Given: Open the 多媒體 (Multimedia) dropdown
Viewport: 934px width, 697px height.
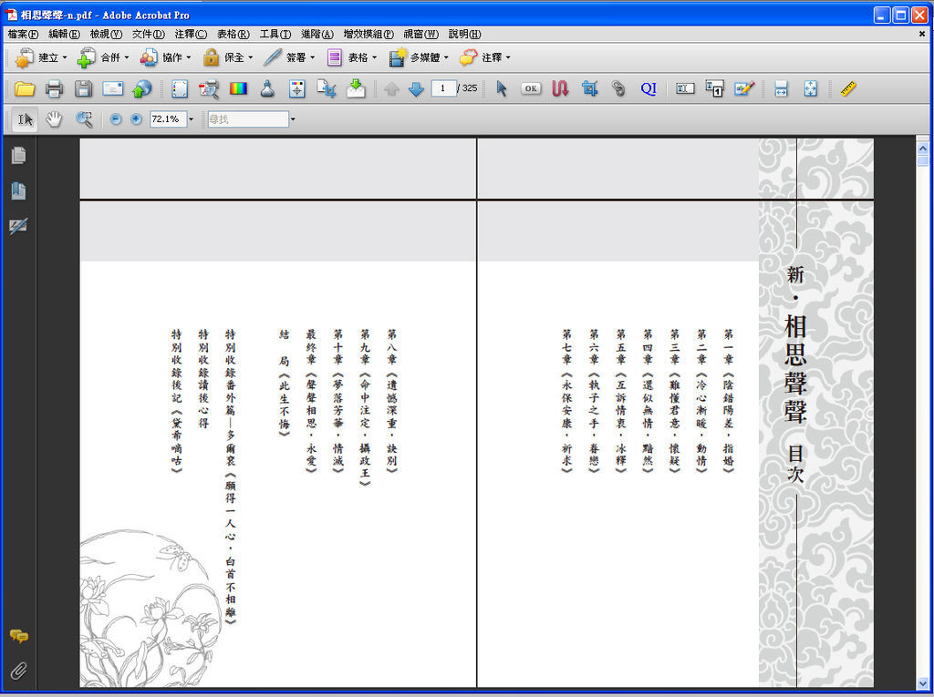Looking at the screenshot, I should 418,57.
